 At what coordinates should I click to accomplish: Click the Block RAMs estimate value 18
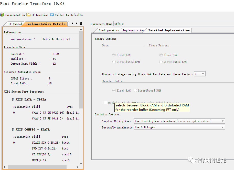tap(50, 83)
